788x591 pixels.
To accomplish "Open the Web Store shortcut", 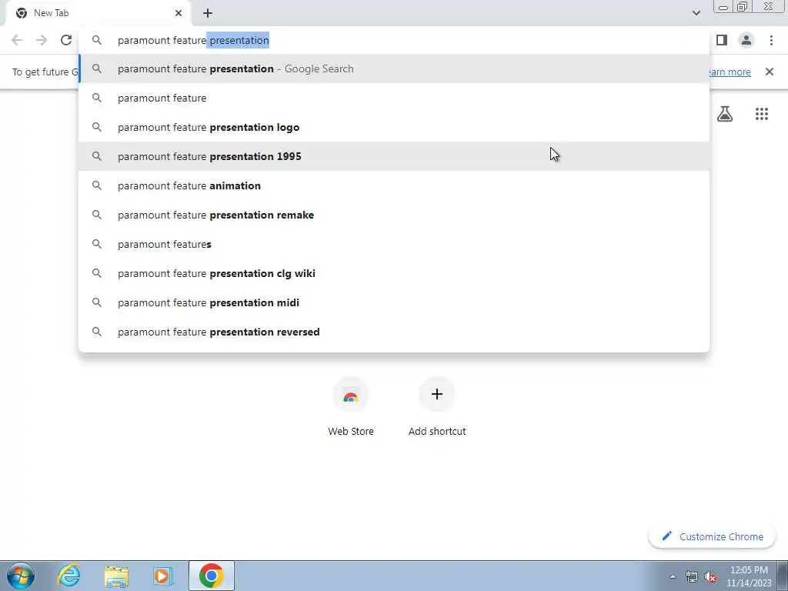I will [x=351, y=406].
